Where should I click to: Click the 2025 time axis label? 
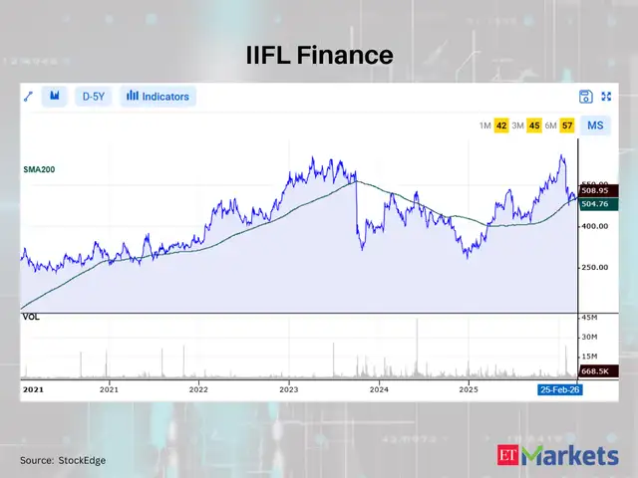click(x=469, y=389)
